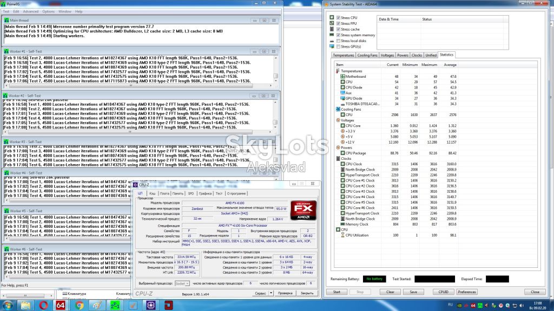Viewport: 554px width, 311px height.
Task: Toggle the Stress system memory checkbox
Action: click(x=338, y=35)
